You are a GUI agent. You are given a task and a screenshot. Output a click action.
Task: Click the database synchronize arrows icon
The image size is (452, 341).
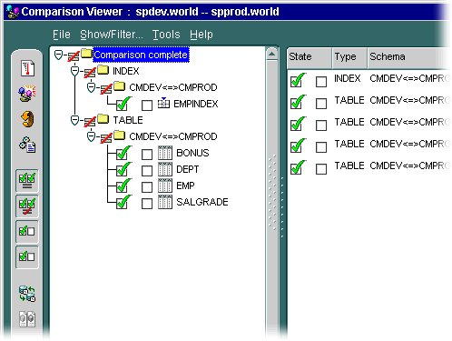click(27, 294)
